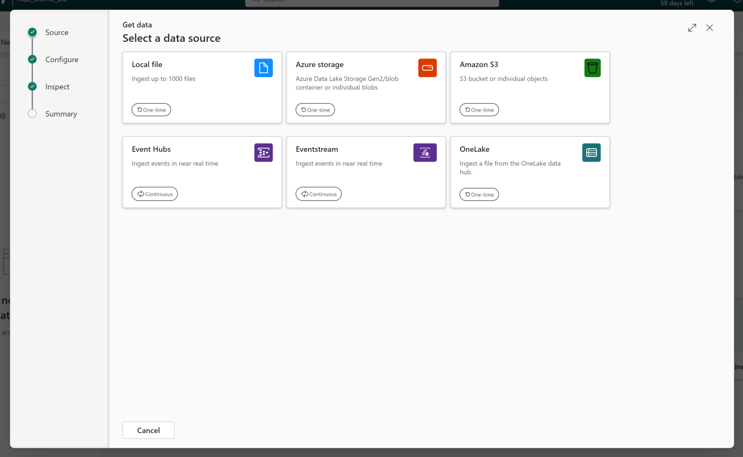The width and height of the screenshot is (743, 457).
Task: Click the One-time badge on Amazon S3 card
Action: click(x=479, y=110)
